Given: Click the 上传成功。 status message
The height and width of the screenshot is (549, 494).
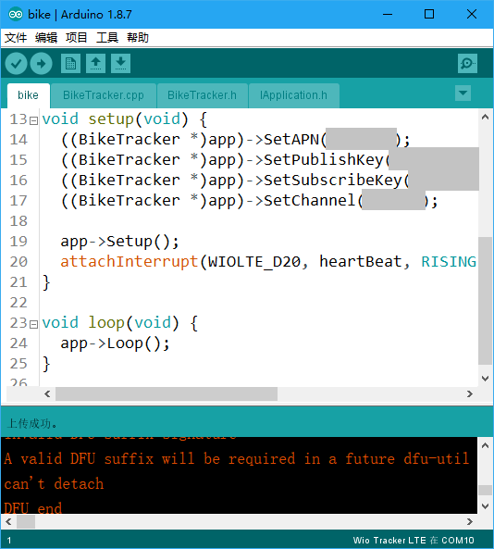Looking at the screenshot, I should click(x=31, y=424).
